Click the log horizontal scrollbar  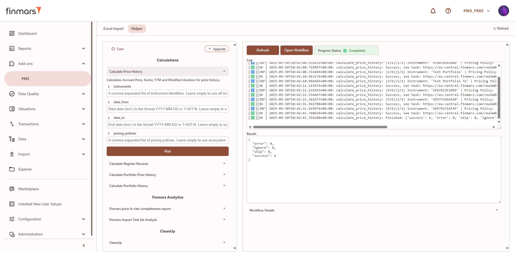point(320,127)
